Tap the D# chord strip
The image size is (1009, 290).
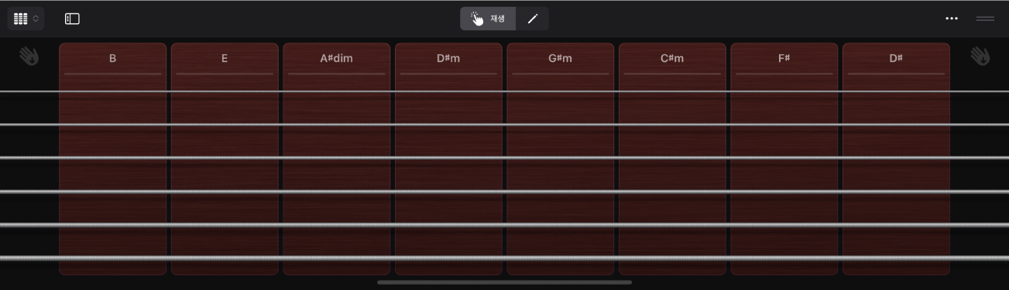point(896,159)
